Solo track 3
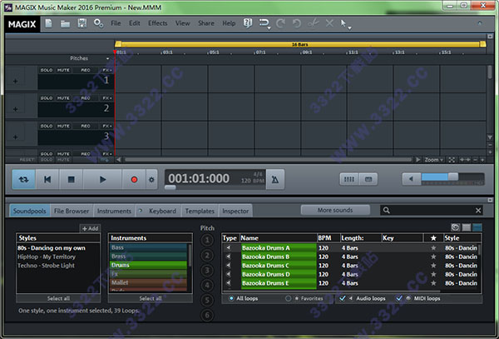 (47, 126)
